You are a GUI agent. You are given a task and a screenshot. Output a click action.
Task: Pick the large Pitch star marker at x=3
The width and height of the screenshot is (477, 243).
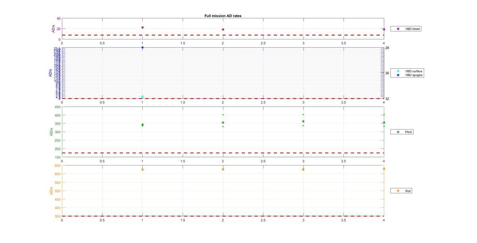303,121
